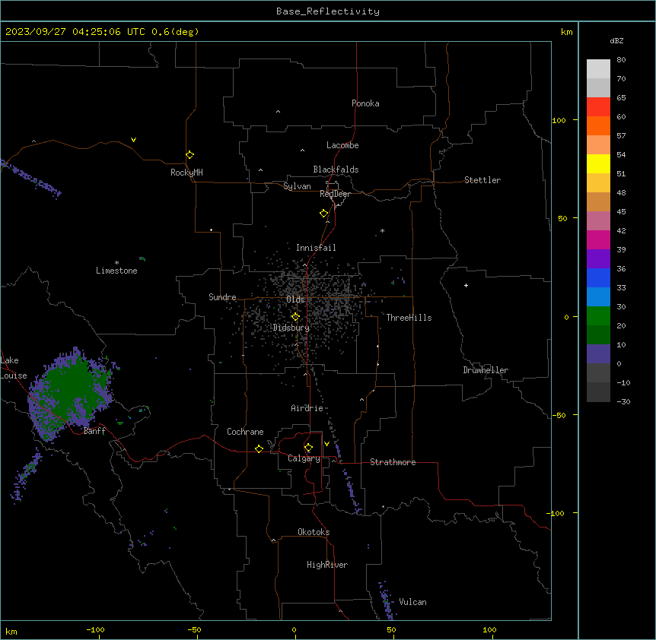The image size is (656, 640).
Task: Select the RockyMH label
Action: click(186, 173)
